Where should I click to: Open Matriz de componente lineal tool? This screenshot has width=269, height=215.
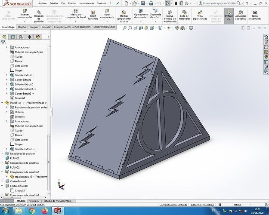click(75, 14)
